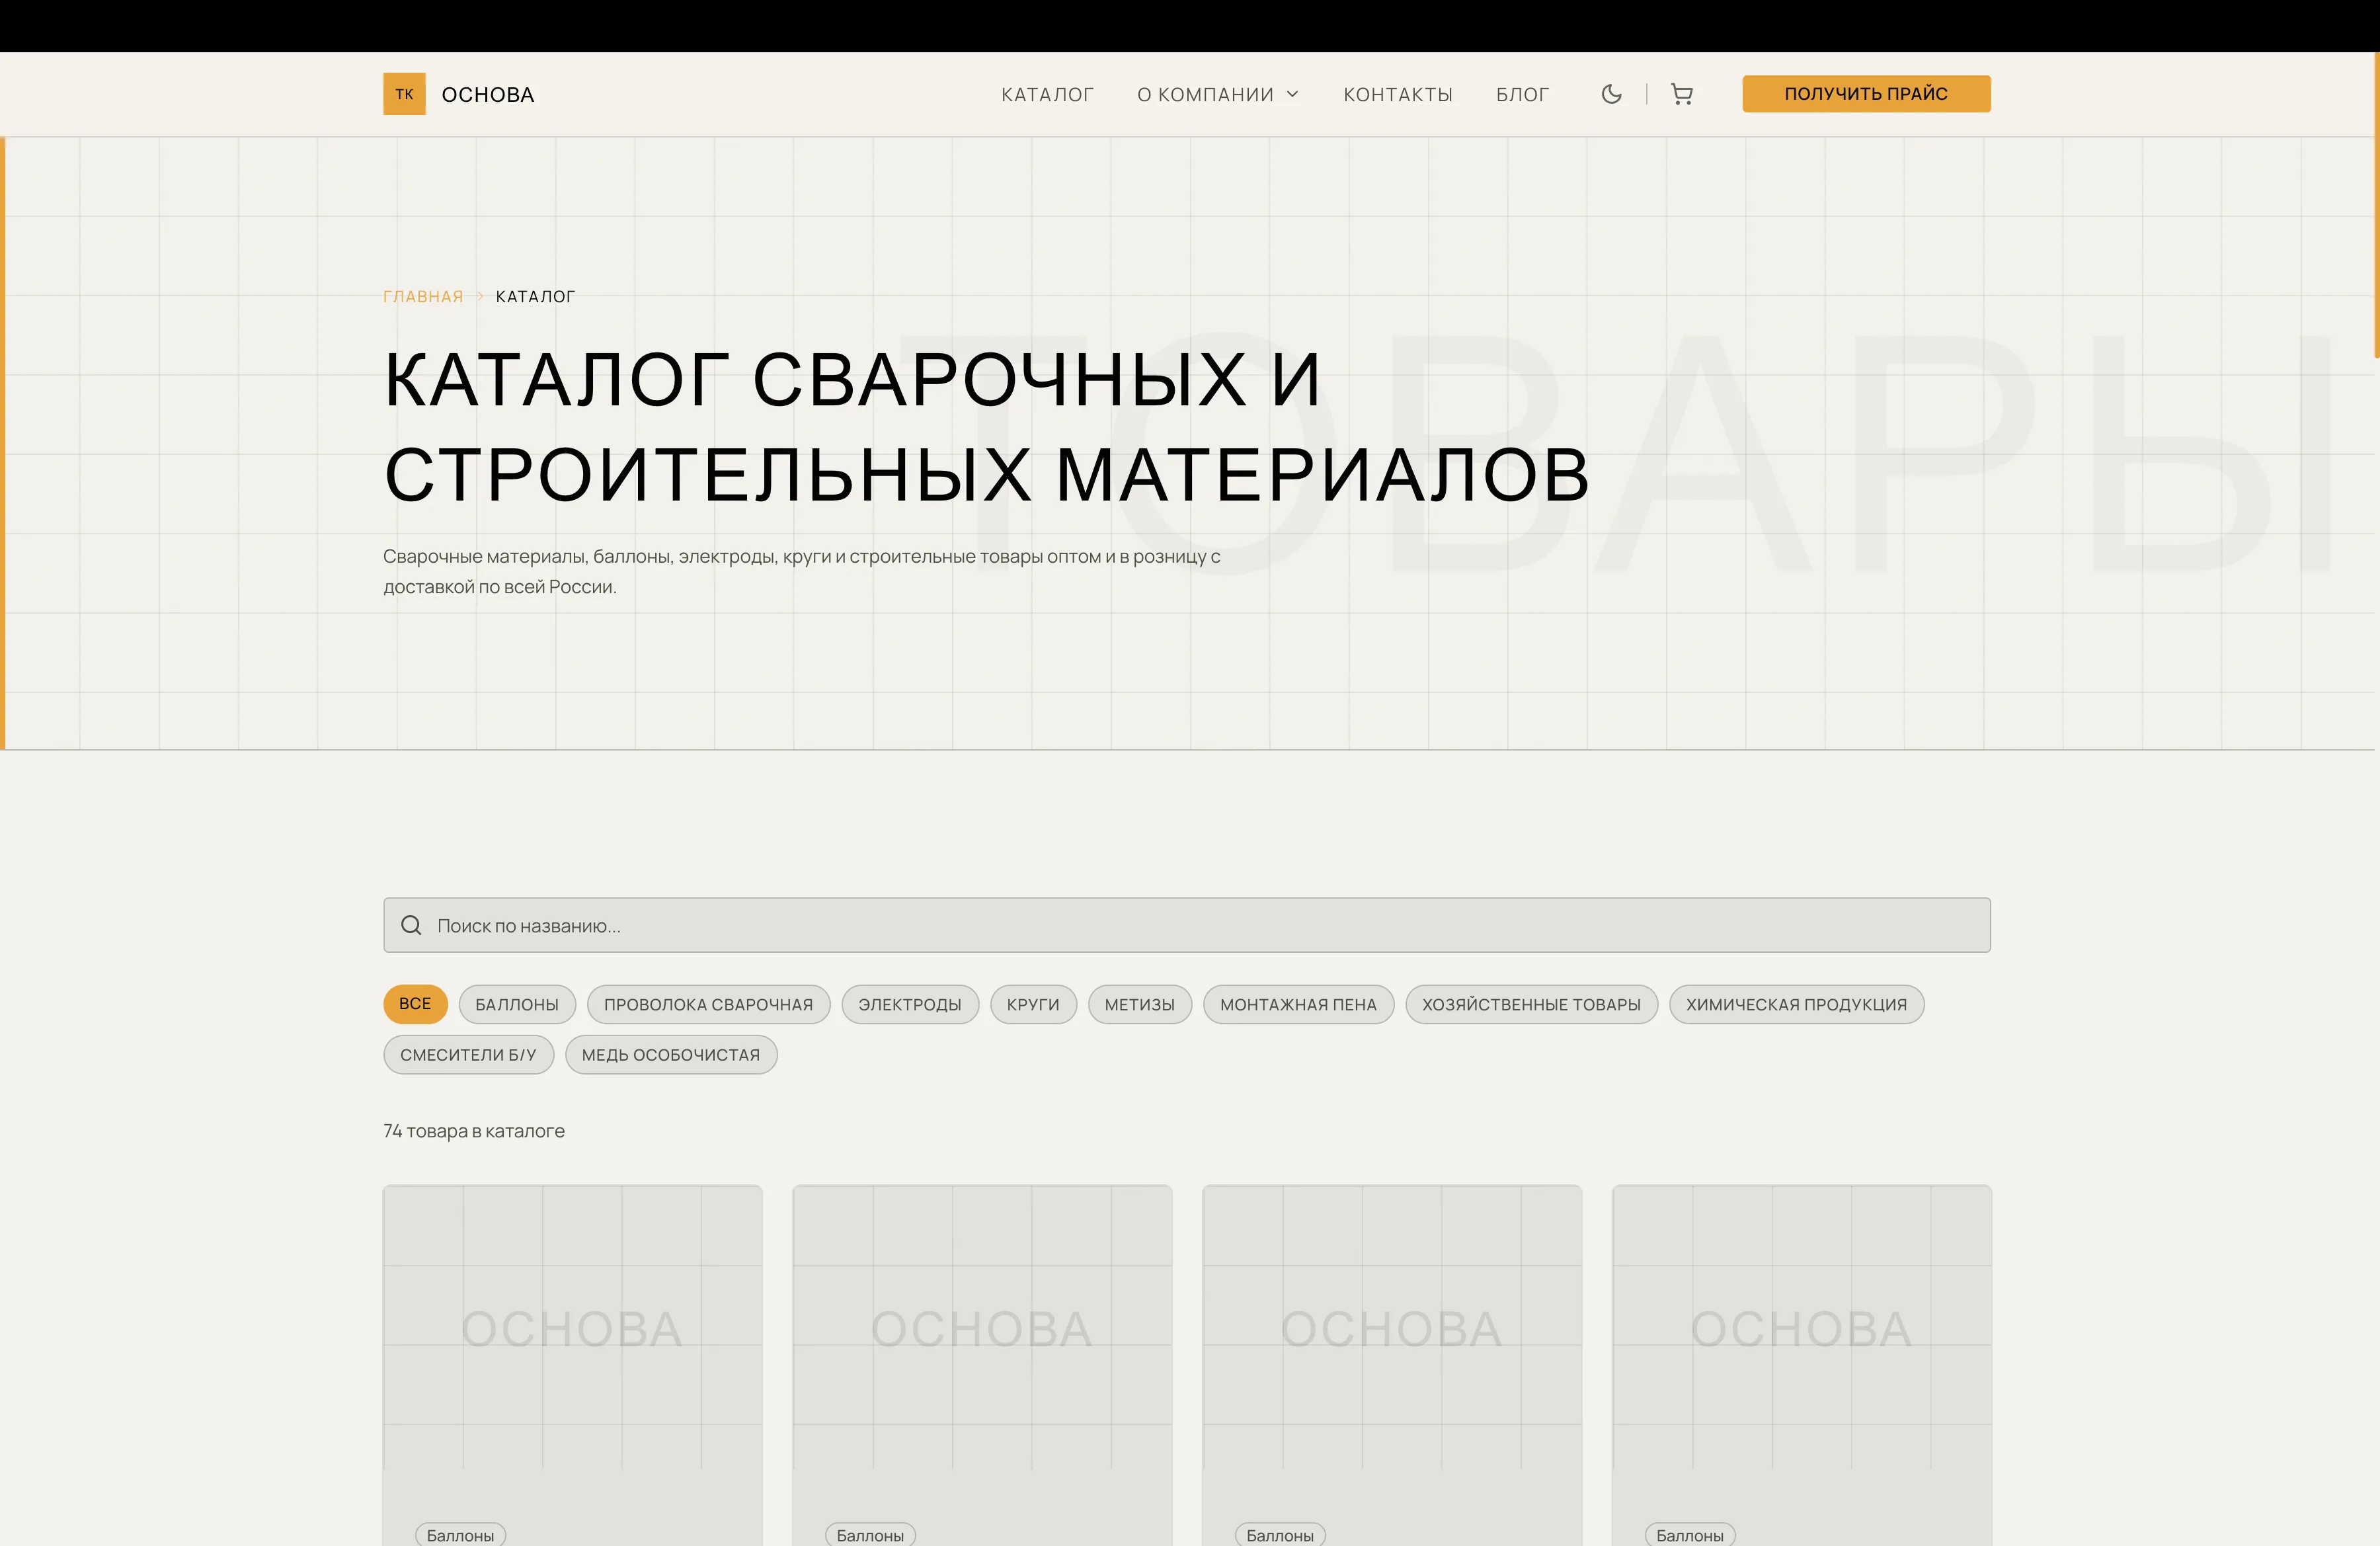Click the orange ТК logo square

pos(404,94)
